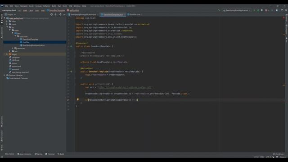Open the Java Enterprise tool window
The width and height of the screenshot is (288, 162).
click(x=24, y=154)
